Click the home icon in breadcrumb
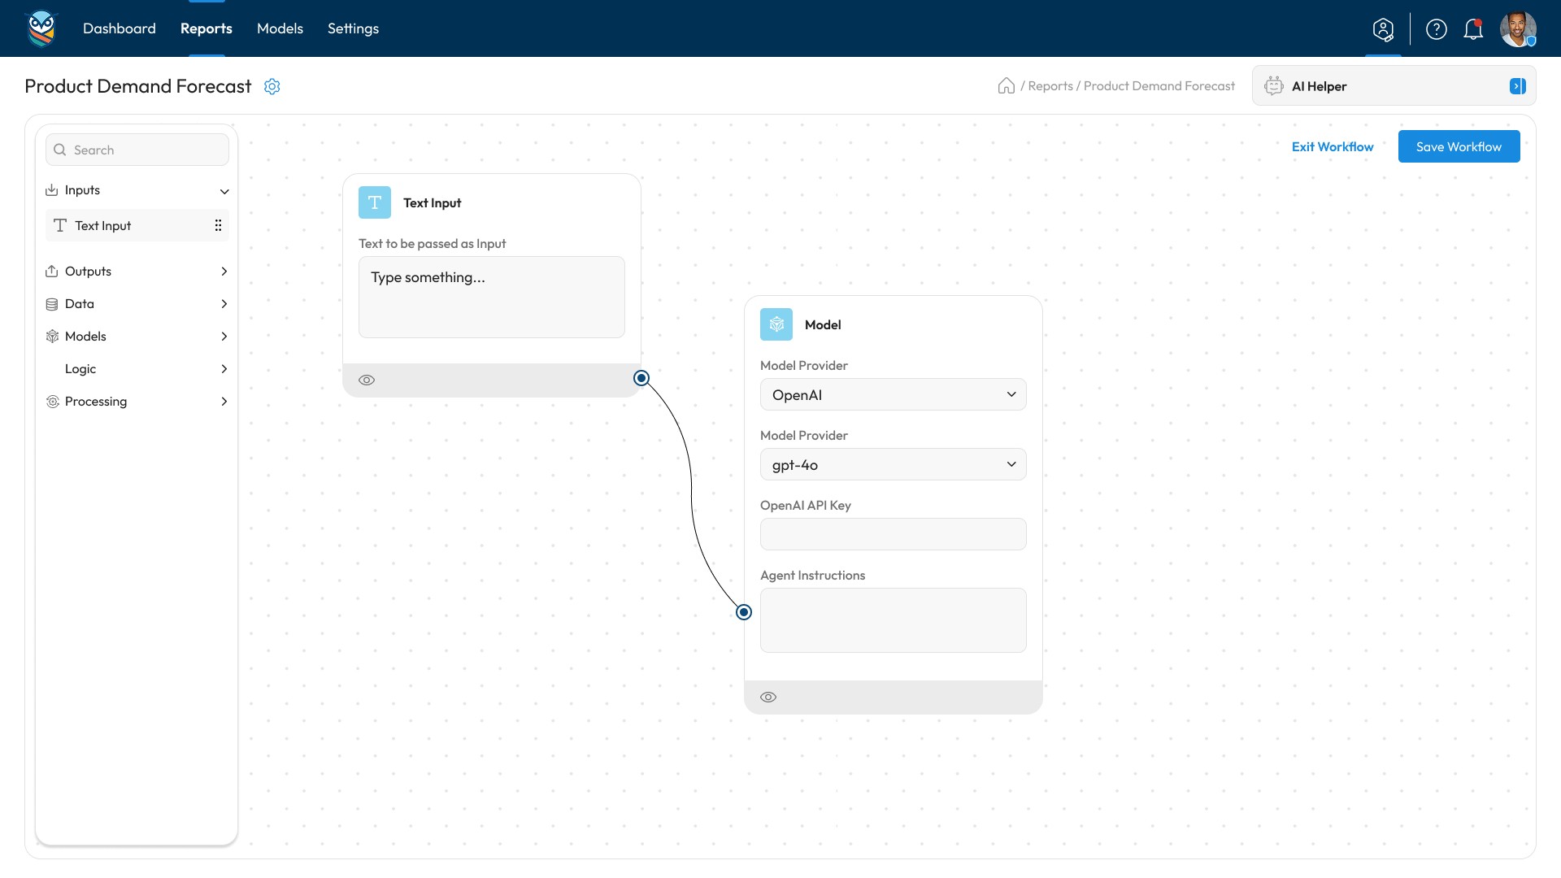Viewport: 1561px width, 878px height. (x=1006, y=86)
